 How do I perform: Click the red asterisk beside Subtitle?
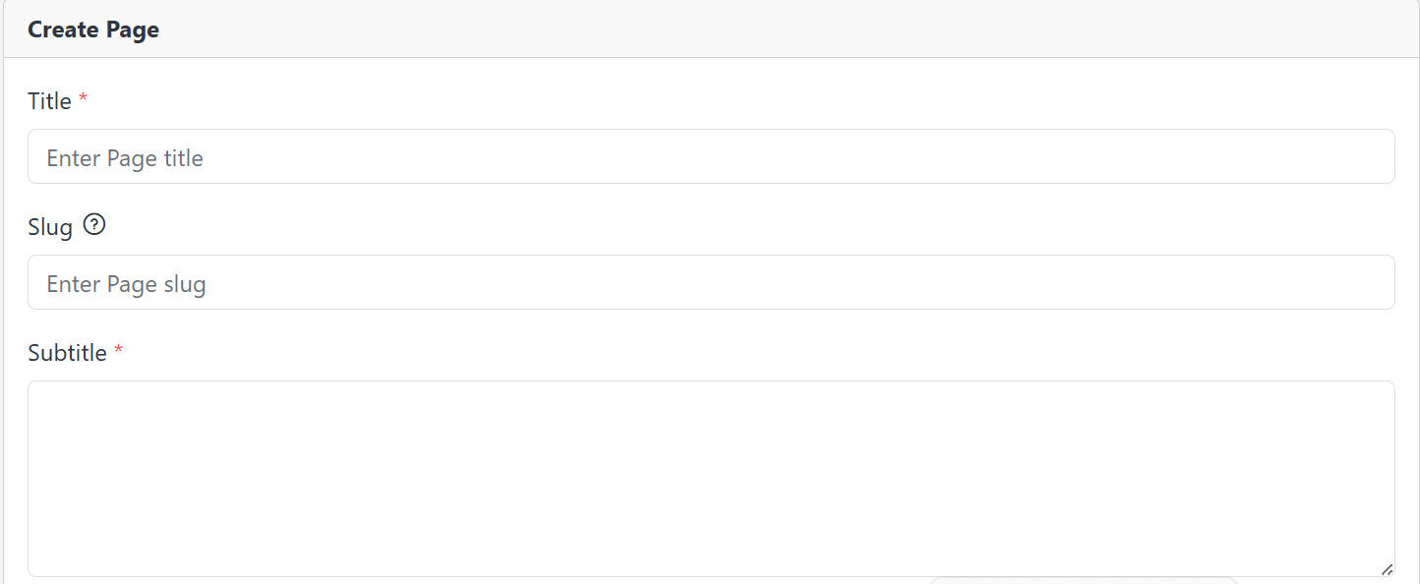119,352
